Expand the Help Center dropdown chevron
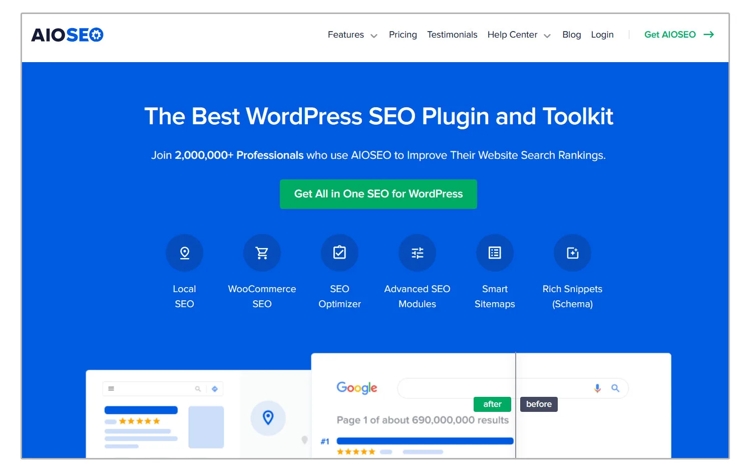The width and height of the screenshot is (751, 472). (x=547, y=36)
